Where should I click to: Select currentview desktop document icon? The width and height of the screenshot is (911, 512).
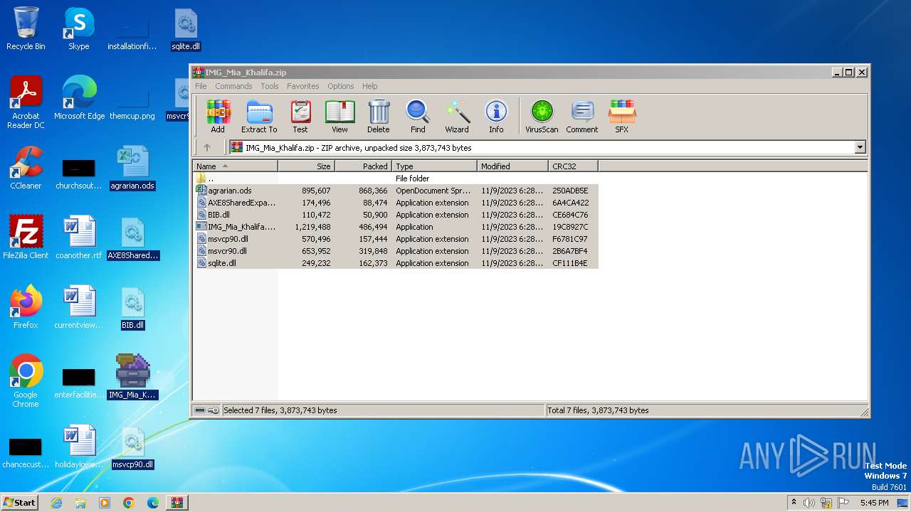[79, 307]
